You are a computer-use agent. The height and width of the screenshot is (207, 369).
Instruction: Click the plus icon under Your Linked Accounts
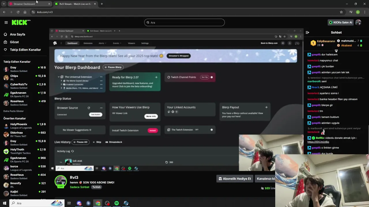[176, 112]
